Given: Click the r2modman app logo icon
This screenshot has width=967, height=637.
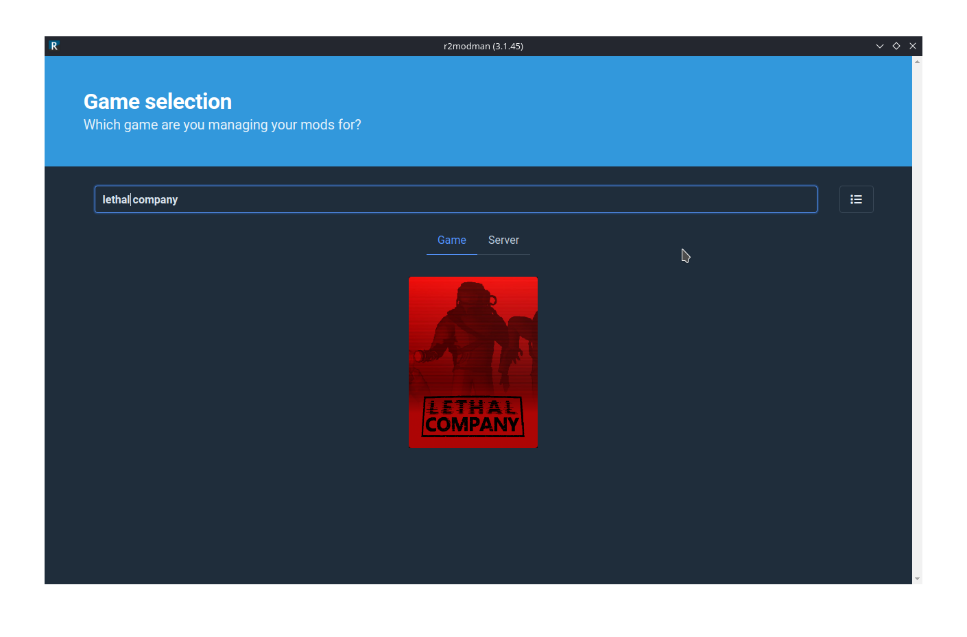Looking at the screenshot, I should tap(54, 46).
